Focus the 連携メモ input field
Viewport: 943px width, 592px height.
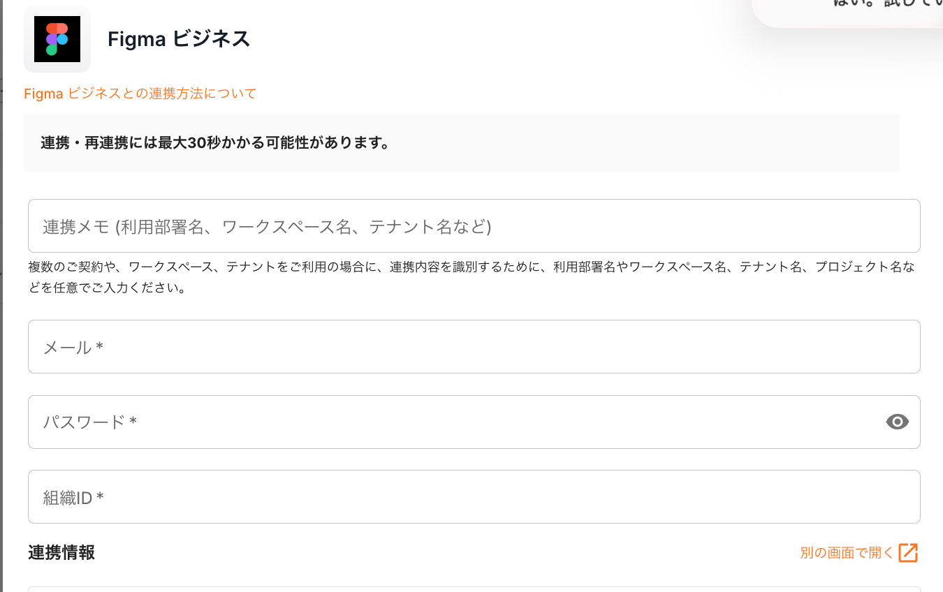[474, 226]
